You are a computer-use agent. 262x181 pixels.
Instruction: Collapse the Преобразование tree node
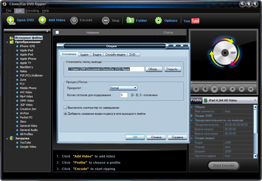pyautogui.click(x=7, y=42)
